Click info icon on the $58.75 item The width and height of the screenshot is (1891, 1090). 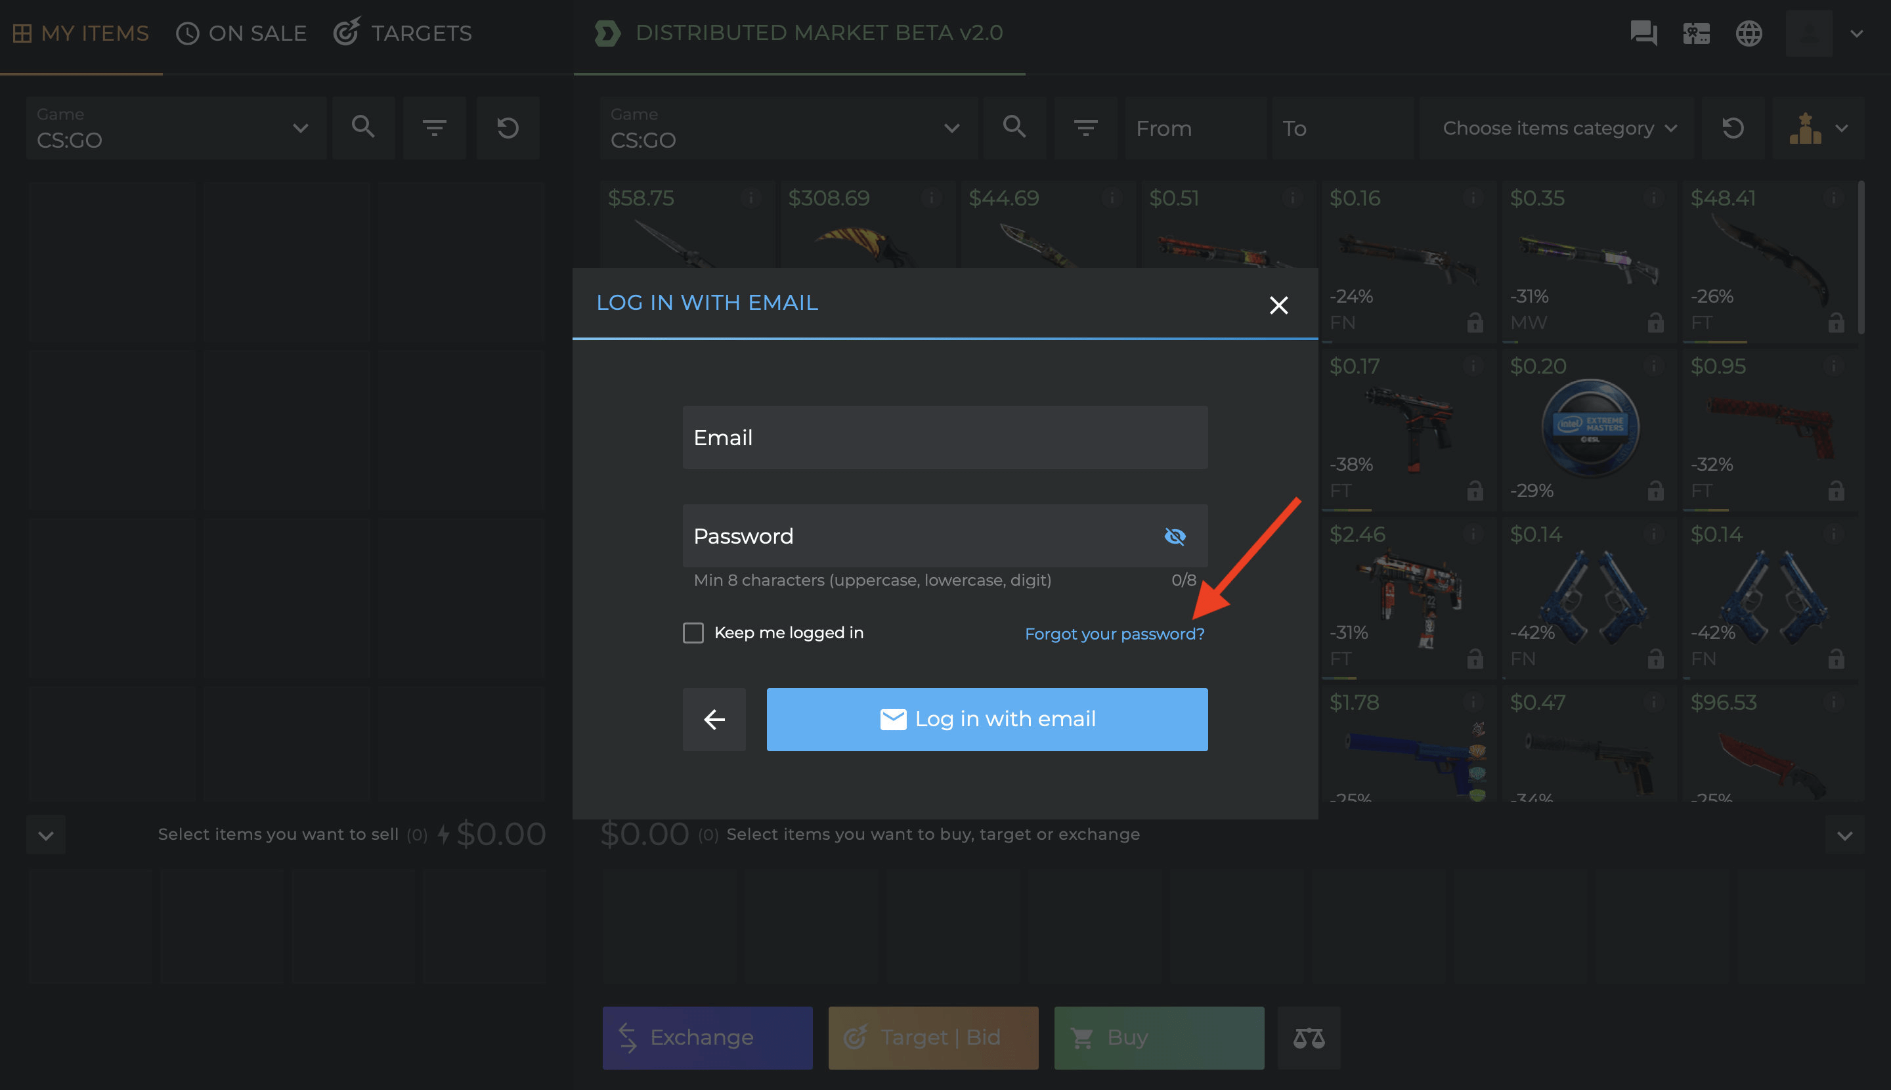click(x=751, y=198)
